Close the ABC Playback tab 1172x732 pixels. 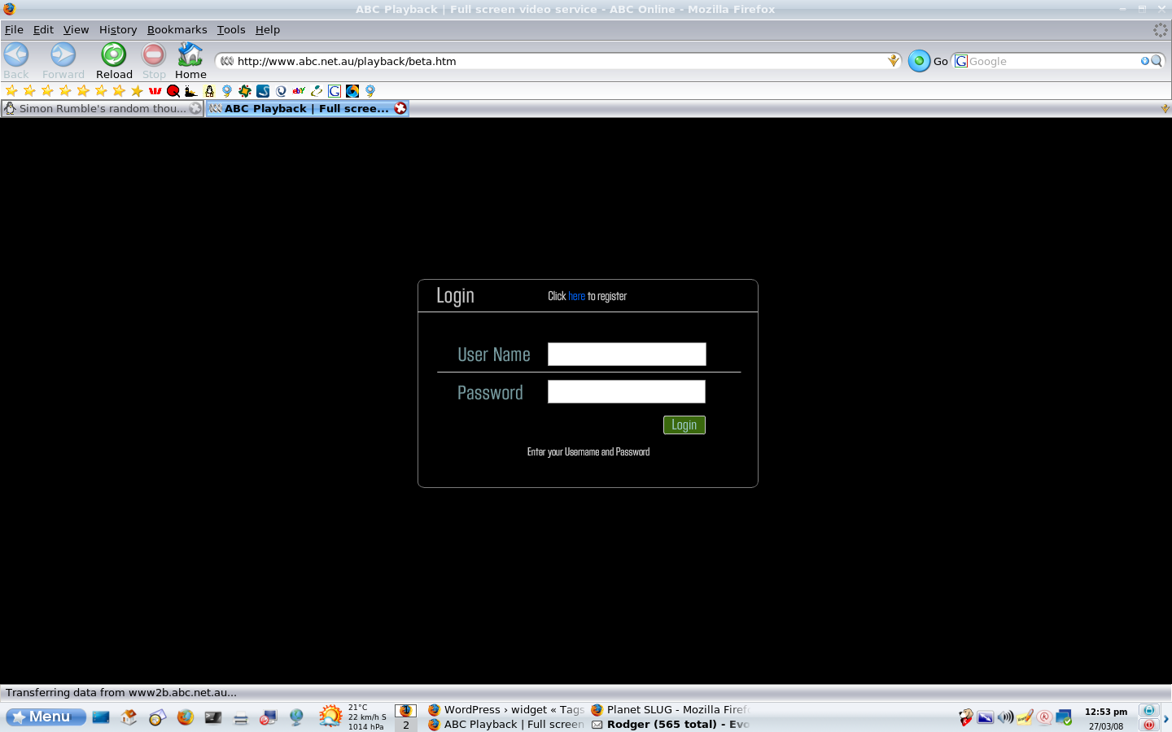(400, 108)
